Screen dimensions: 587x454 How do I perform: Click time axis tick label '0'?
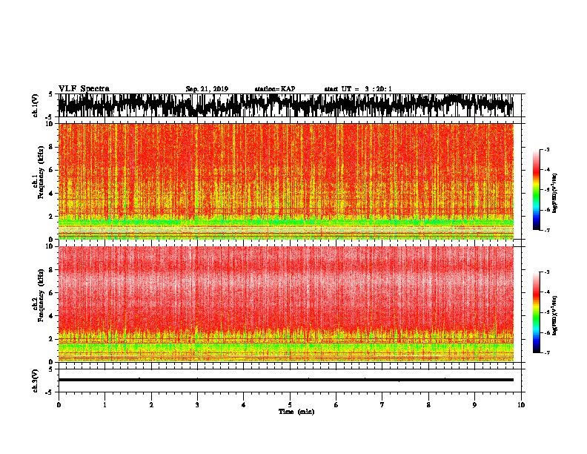click(59, 405)
